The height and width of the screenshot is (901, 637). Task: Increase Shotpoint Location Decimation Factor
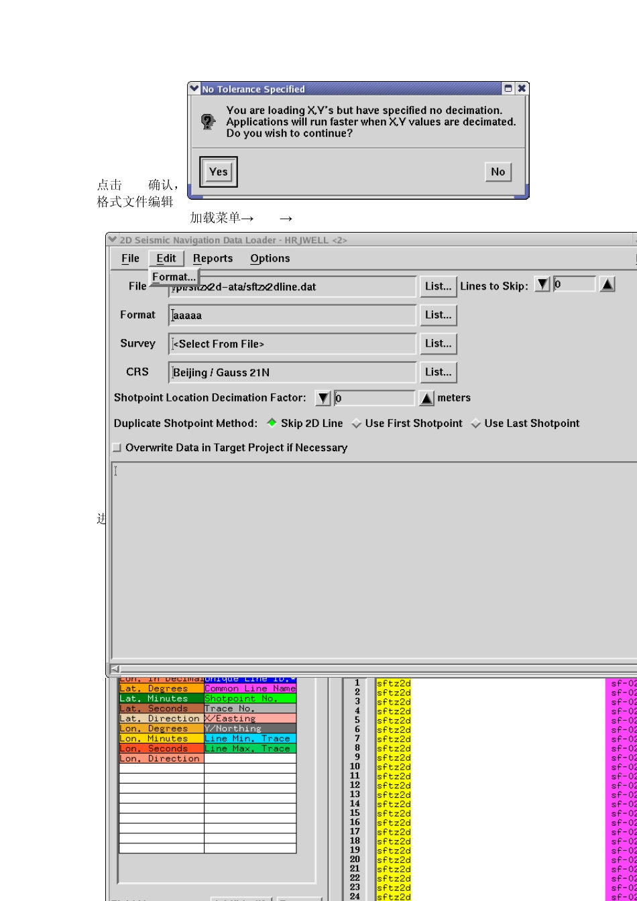click(x=426, y=398)
